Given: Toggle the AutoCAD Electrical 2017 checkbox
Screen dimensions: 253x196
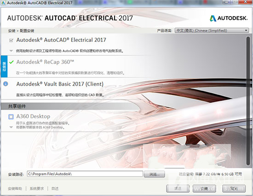Looking at the screenshot, I should [11, 40].
